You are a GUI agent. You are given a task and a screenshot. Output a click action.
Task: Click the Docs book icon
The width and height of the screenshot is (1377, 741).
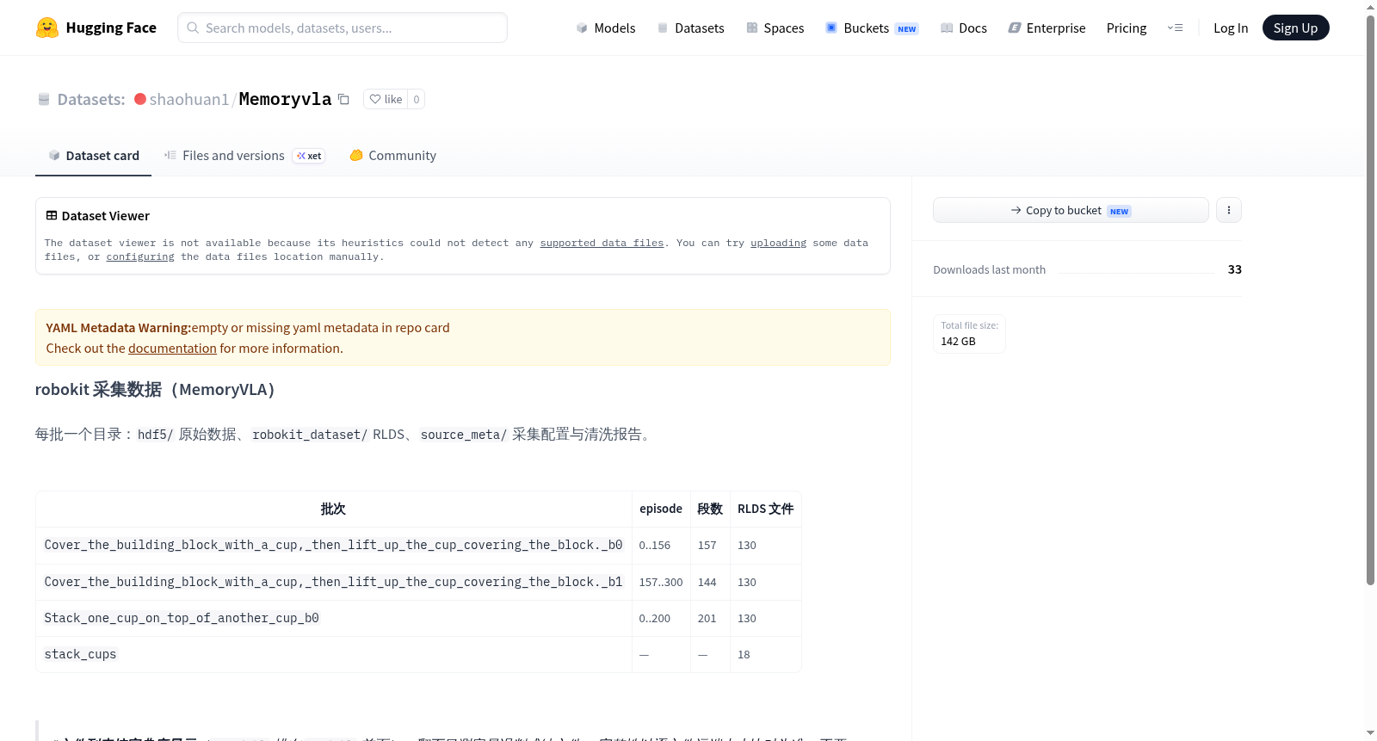[947, 28]
